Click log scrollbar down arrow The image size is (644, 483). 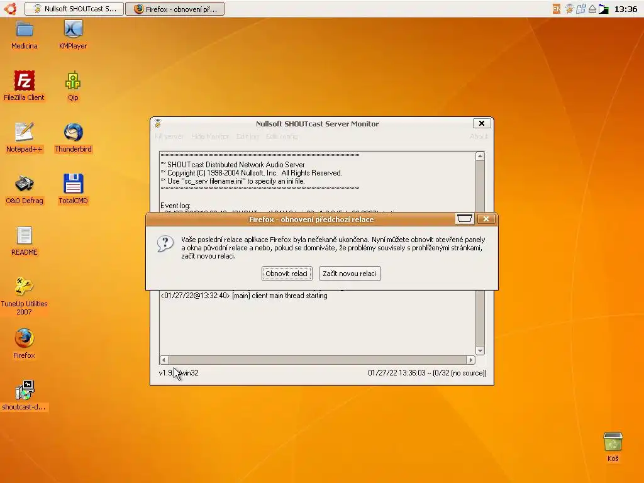(480, 351)
